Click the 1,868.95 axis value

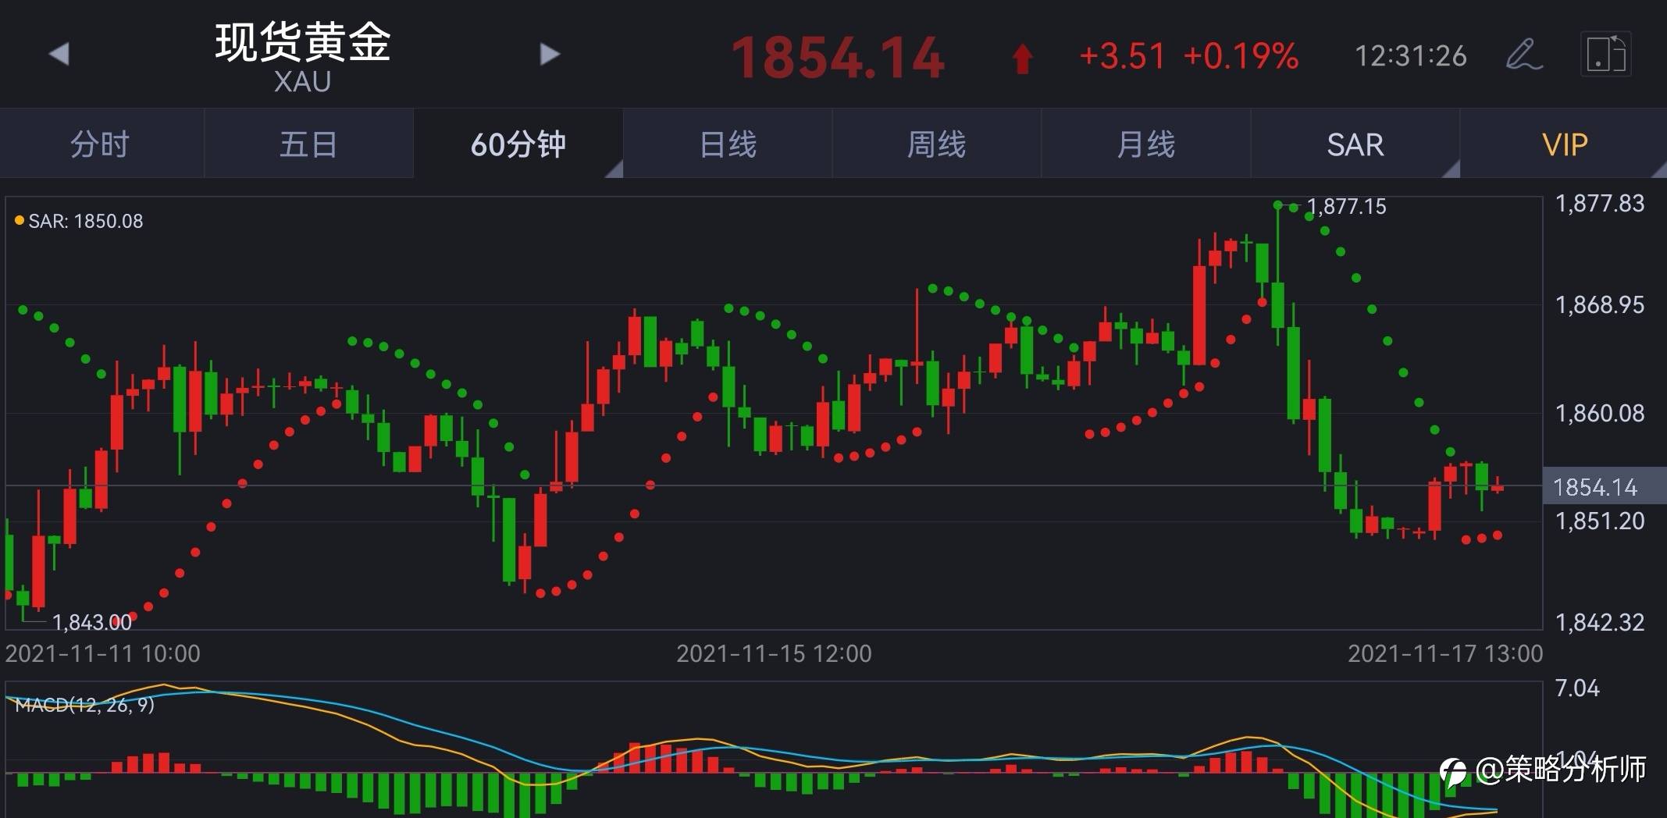coord(1599,305)
